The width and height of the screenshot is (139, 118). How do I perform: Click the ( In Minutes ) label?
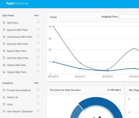click(114, 90)
